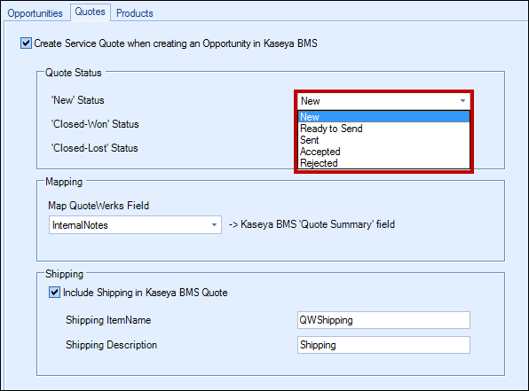This screenshot has height=391, width=529.
Task: Click the 'Closed-Lost' Status label
Action: point(94,148)
